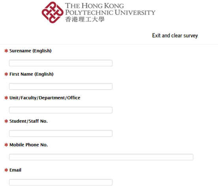218x189 pixels.
Task: Focus the Unit/Faculty/Department/Office text box
Action: pos(61,110)
